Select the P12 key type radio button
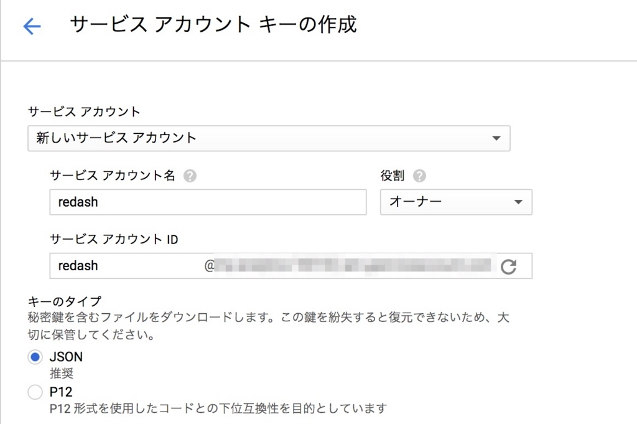Screen dimensions: 637x424 click(x=35, y=392)
